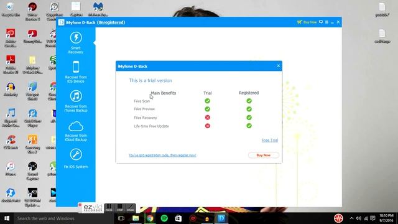Click the ezvid Draw button
This screenshot has width=398, height=224.
click(131, 208)
